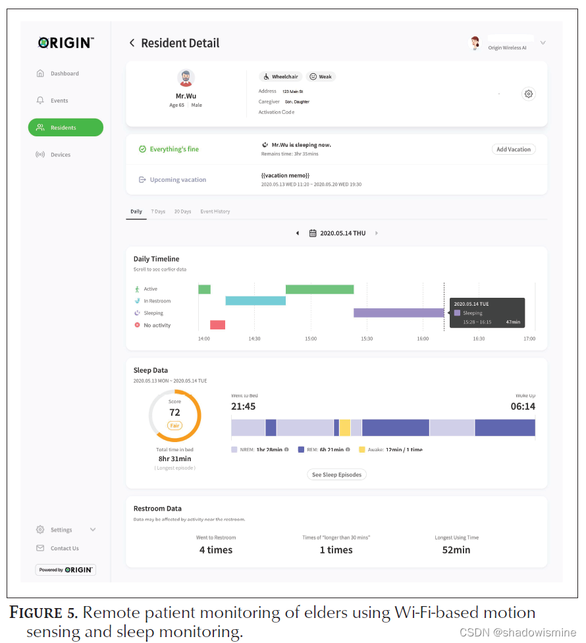
Task: Click the Everything's fine check icon
Action: tap(142, 150)
